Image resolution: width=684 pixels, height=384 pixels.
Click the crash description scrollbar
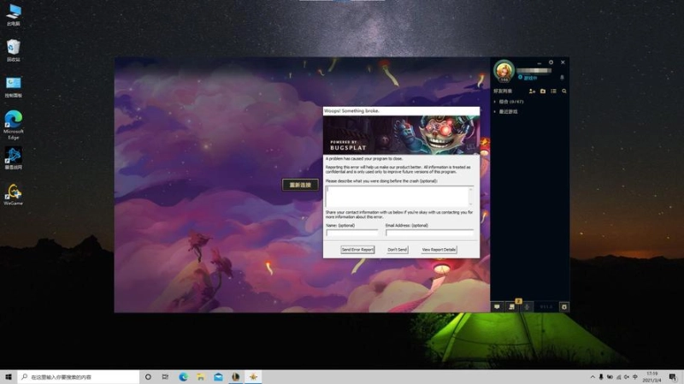click(x=471, y=196)
